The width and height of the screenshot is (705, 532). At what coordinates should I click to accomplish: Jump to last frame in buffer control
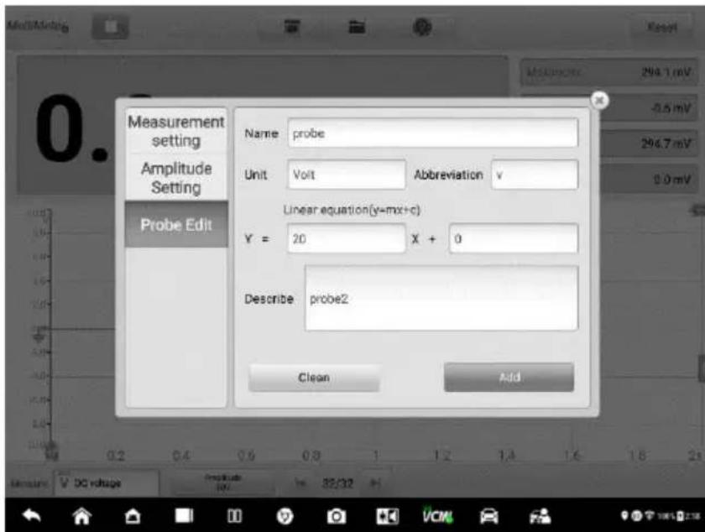coord(374,483)
